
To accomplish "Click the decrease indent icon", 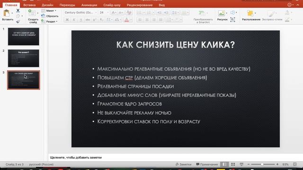I will [x=159, y=13].
